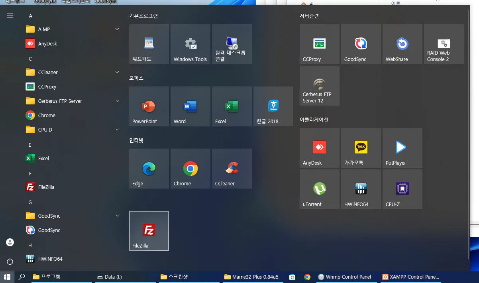The image size is (479, 283).
Task: Switch to the 프로그램 folder on the taskbar
Action: click(62, 277)
